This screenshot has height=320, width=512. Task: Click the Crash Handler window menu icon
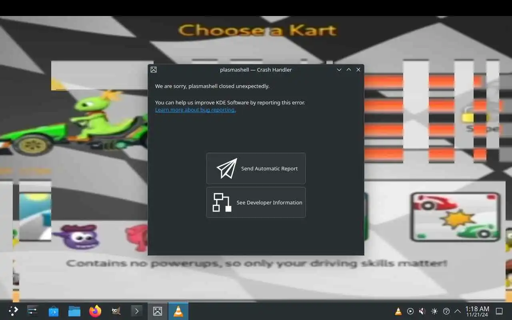tap(154, 70)
